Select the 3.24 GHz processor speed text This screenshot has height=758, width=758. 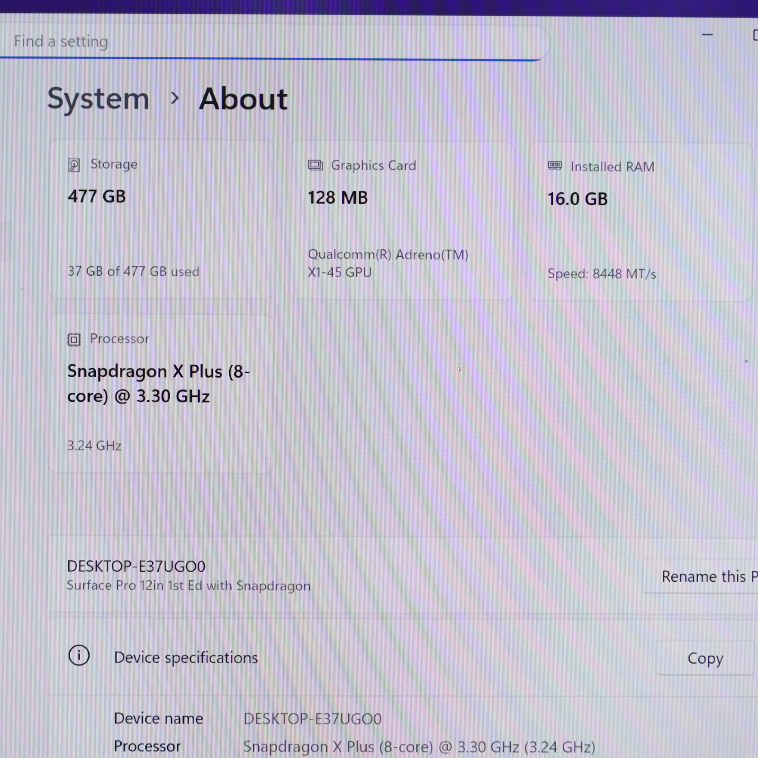pos(94,446)
